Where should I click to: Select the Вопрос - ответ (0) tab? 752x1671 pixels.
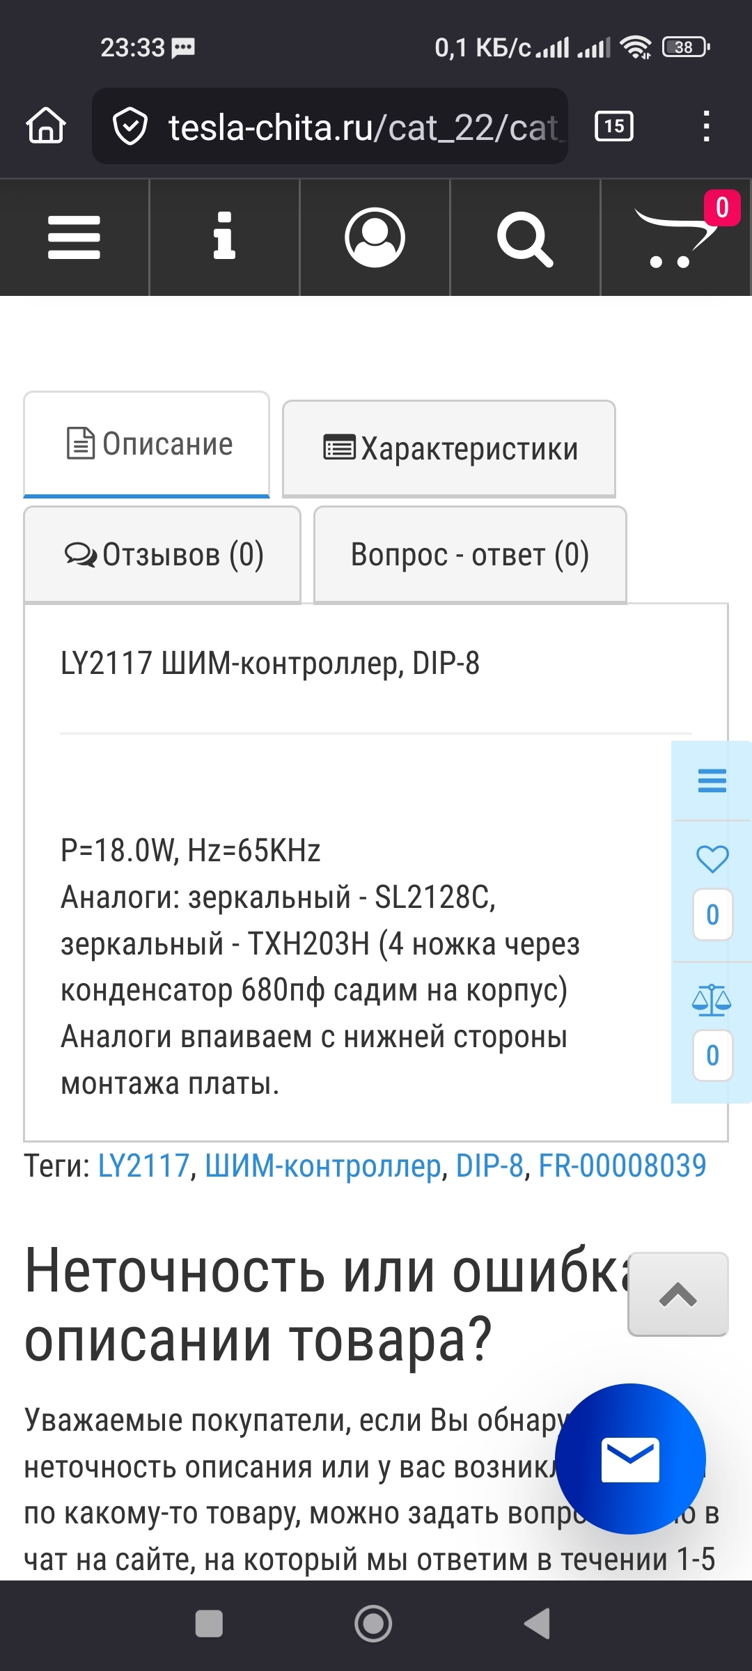tap(470, 555)
